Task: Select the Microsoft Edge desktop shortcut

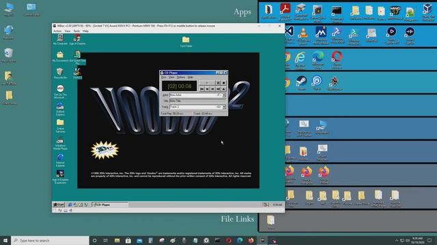Action: [318, 60]
